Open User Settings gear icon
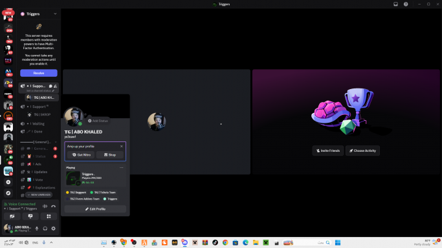 tap(53, 229)
